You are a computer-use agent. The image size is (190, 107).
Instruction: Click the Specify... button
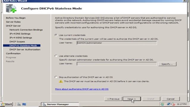click(167, 64)
